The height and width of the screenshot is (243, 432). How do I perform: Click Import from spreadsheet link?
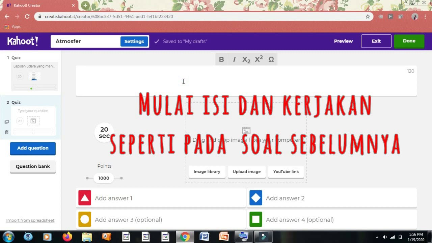tap(30, 220)
